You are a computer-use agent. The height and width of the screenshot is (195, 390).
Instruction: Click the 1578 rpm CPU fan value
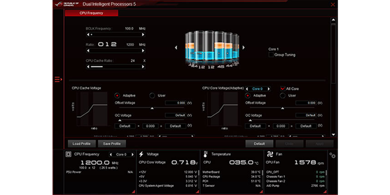[309, 162]
